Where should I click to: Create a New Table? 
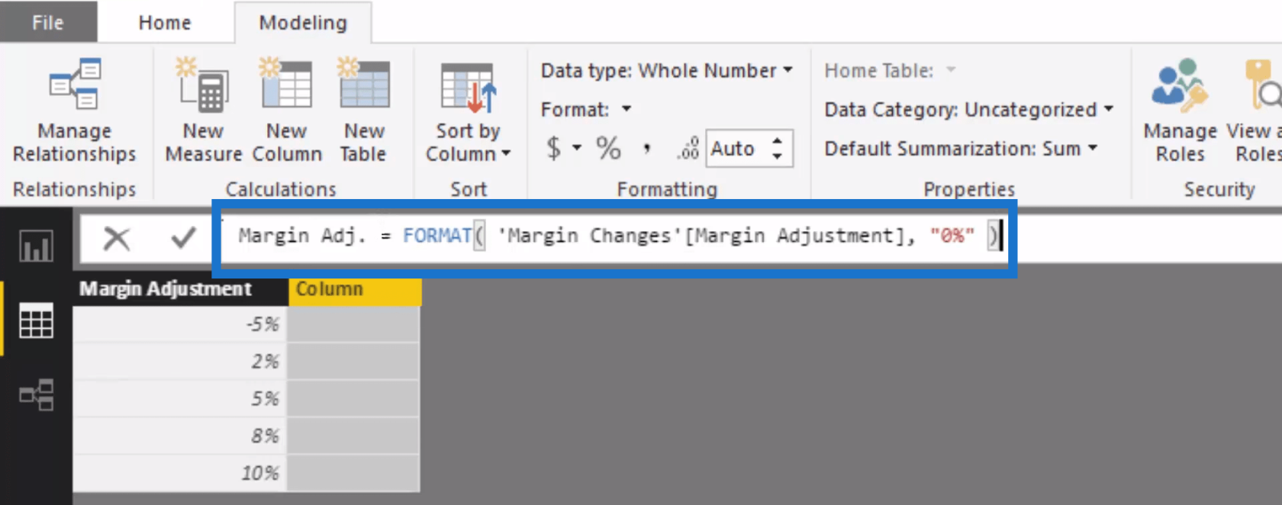click(363, 110)
